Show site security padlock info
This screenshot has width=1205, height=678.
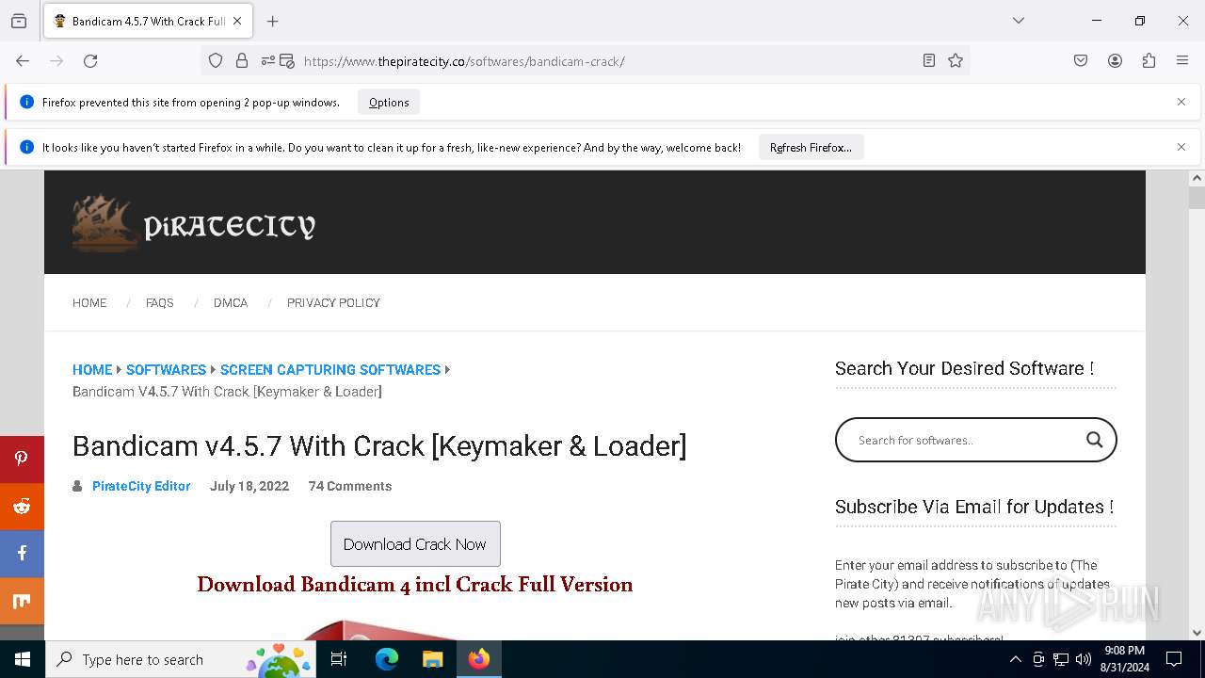(x=242, y=61)
